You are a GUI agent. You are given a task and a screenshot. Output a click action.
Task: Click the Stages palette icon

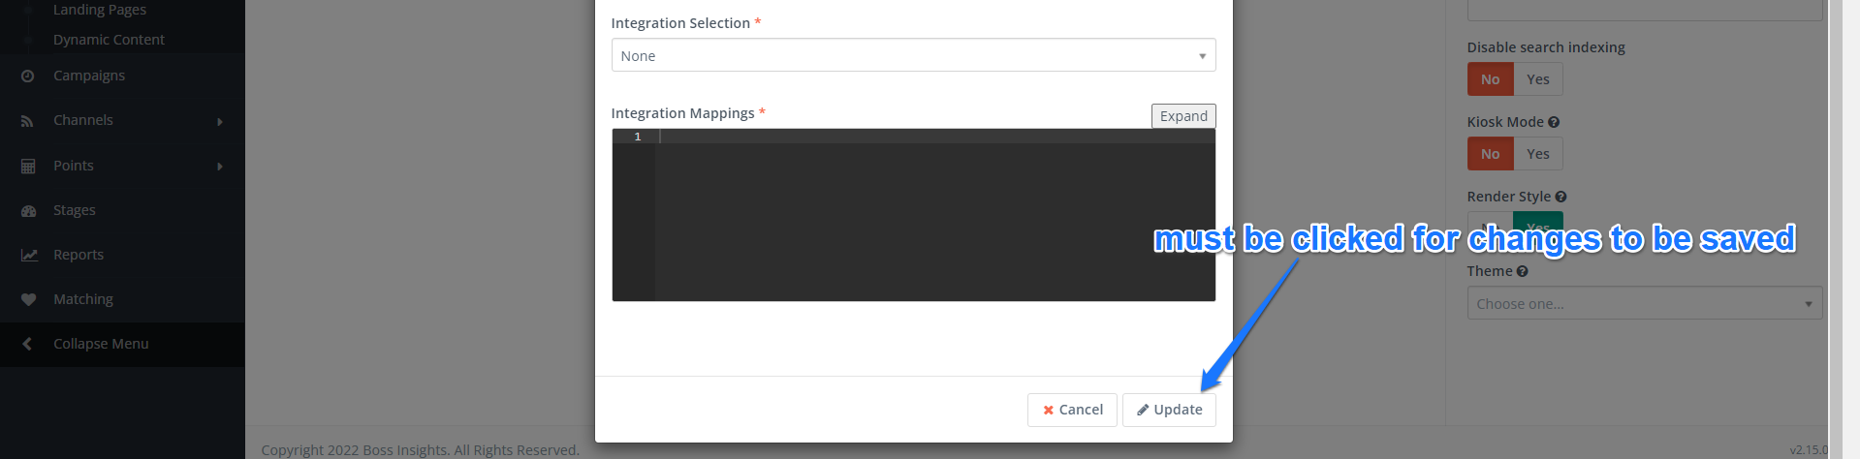(x=28, y=210)
